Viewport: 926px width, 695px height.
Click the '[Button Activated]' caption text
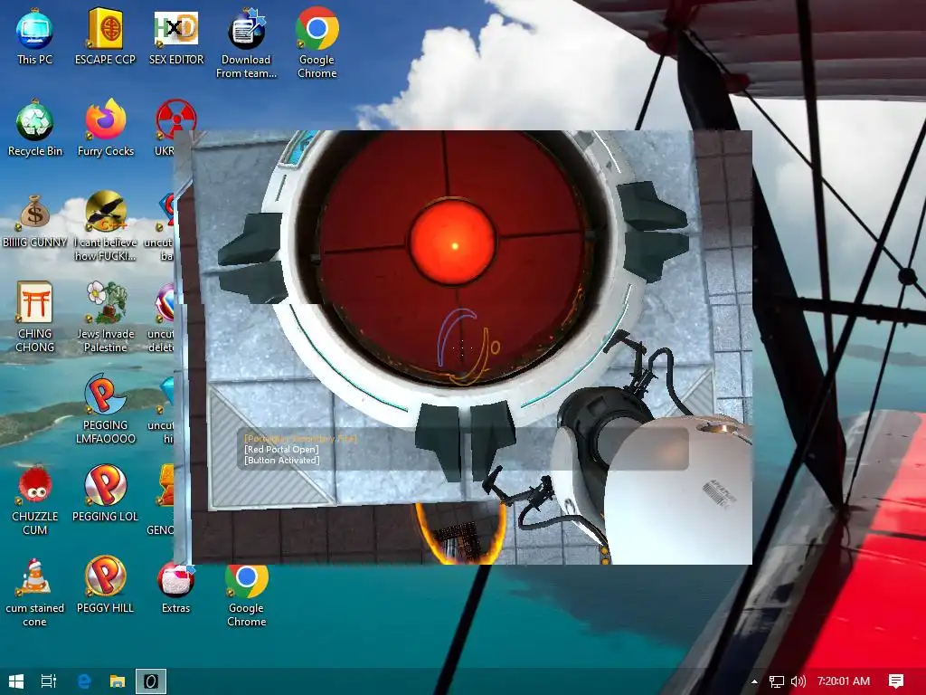(x=282, y=460)
